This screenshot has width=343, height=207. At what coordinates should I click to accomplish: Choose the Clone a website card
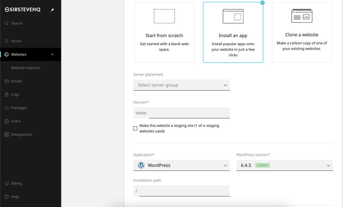(x=302, y=32)
